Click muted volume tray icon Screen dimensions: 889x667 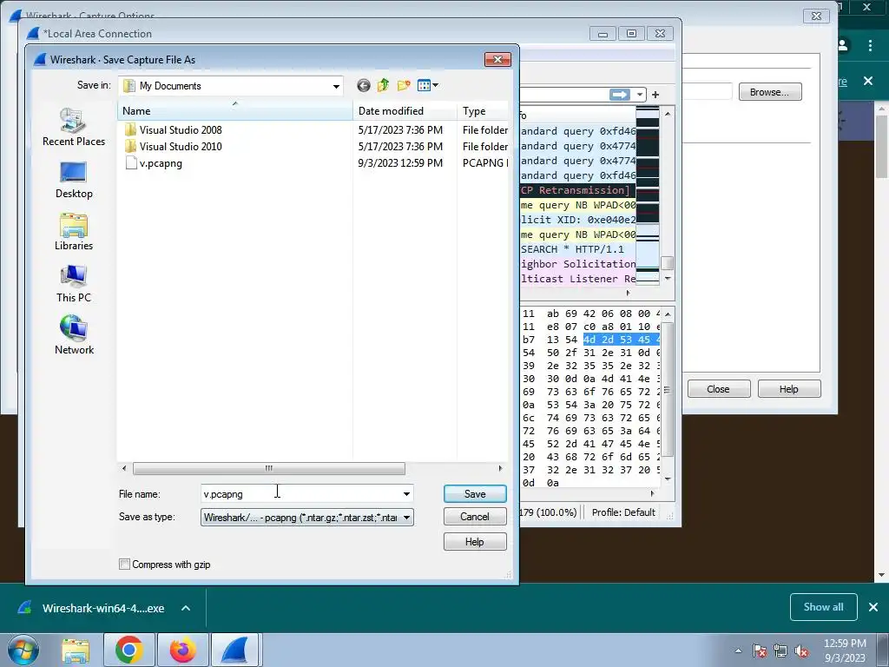point(801,650)
